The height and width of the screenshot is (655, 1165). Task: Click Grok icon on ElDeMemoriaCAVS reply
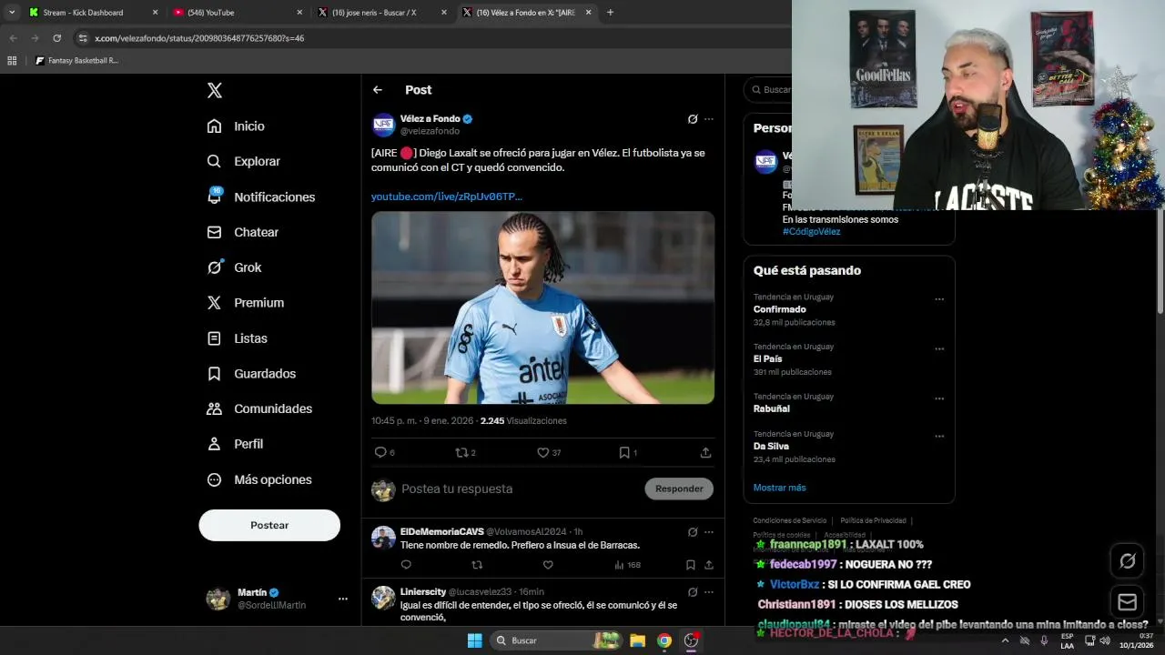[x=693, y=531]
